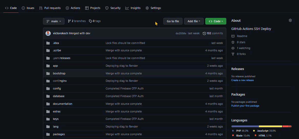The height and width of the screenshot is (139, 299).
Task: Click the folder icon beside bootstrap
Action: [48, 73]
